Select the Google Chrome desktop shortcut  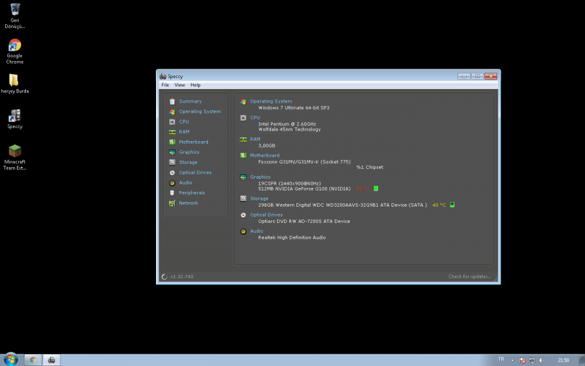pos(15,51)
